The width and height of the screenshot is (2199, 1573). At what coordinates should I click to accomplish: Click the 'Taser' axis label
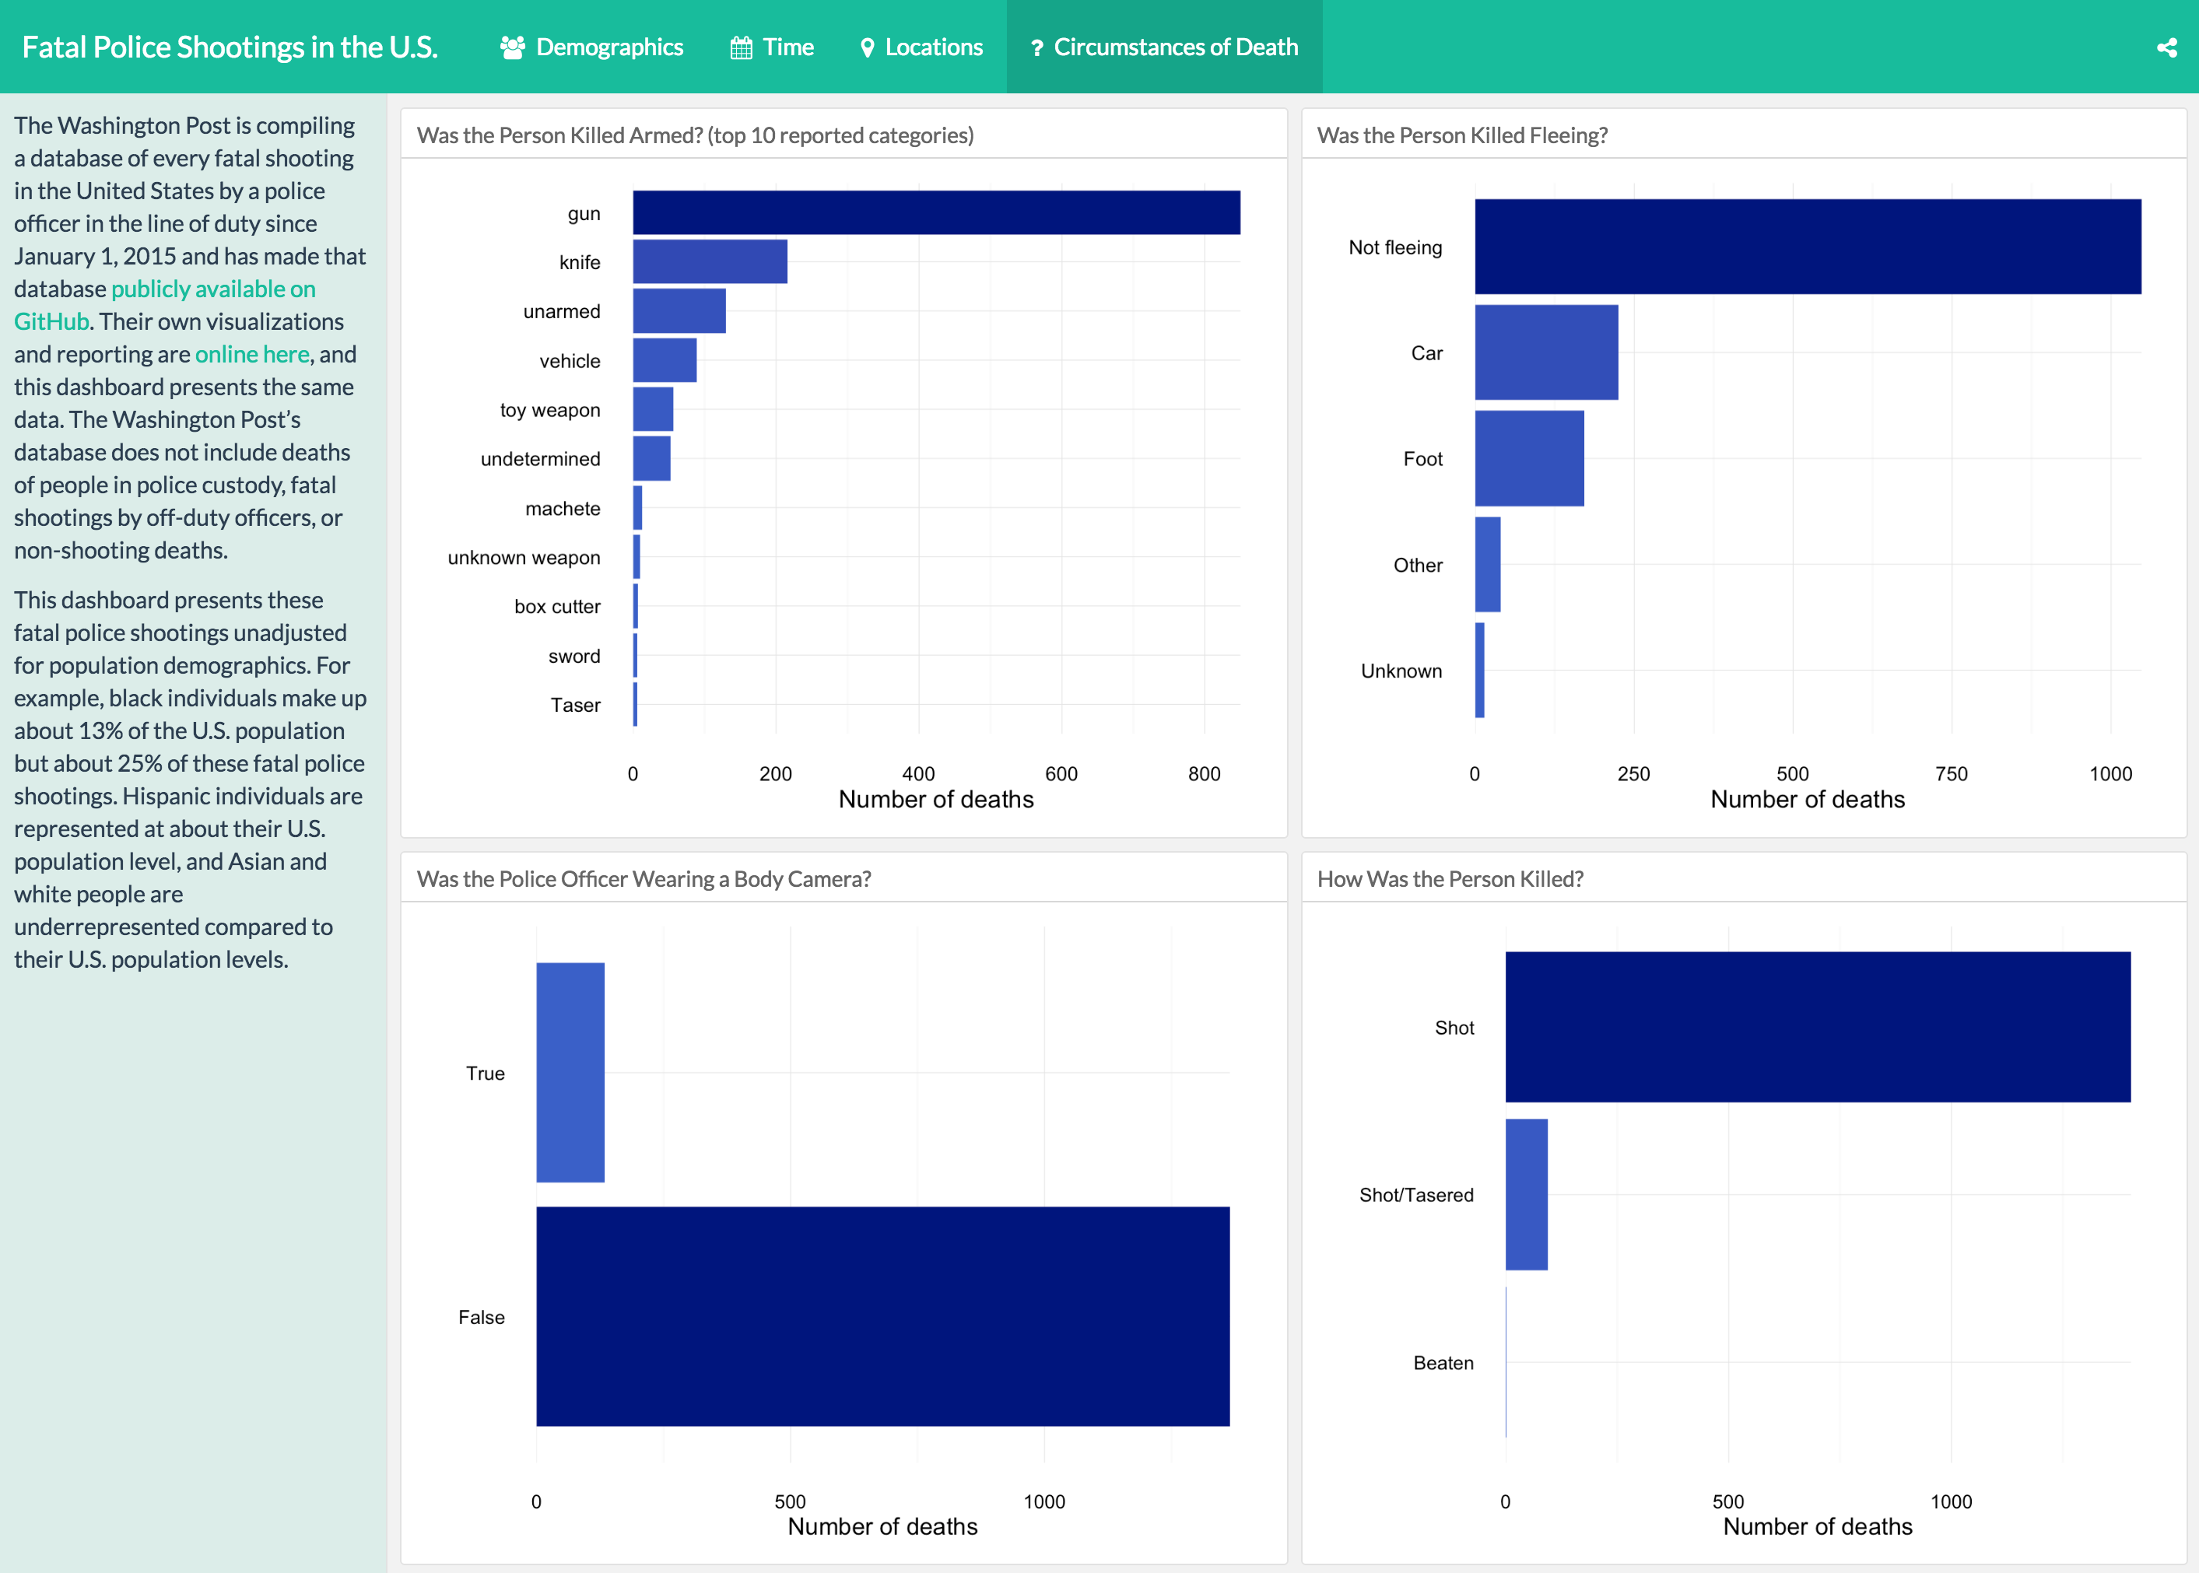click(x=575, y=705)
